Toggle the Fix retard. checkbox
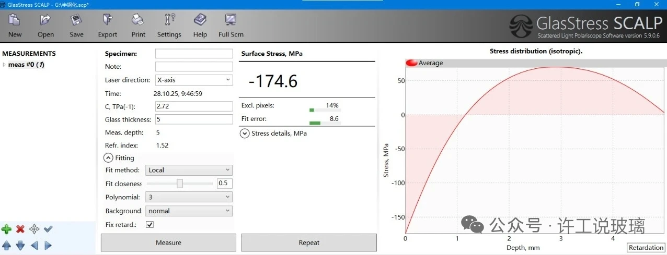 tap(149, 224)
